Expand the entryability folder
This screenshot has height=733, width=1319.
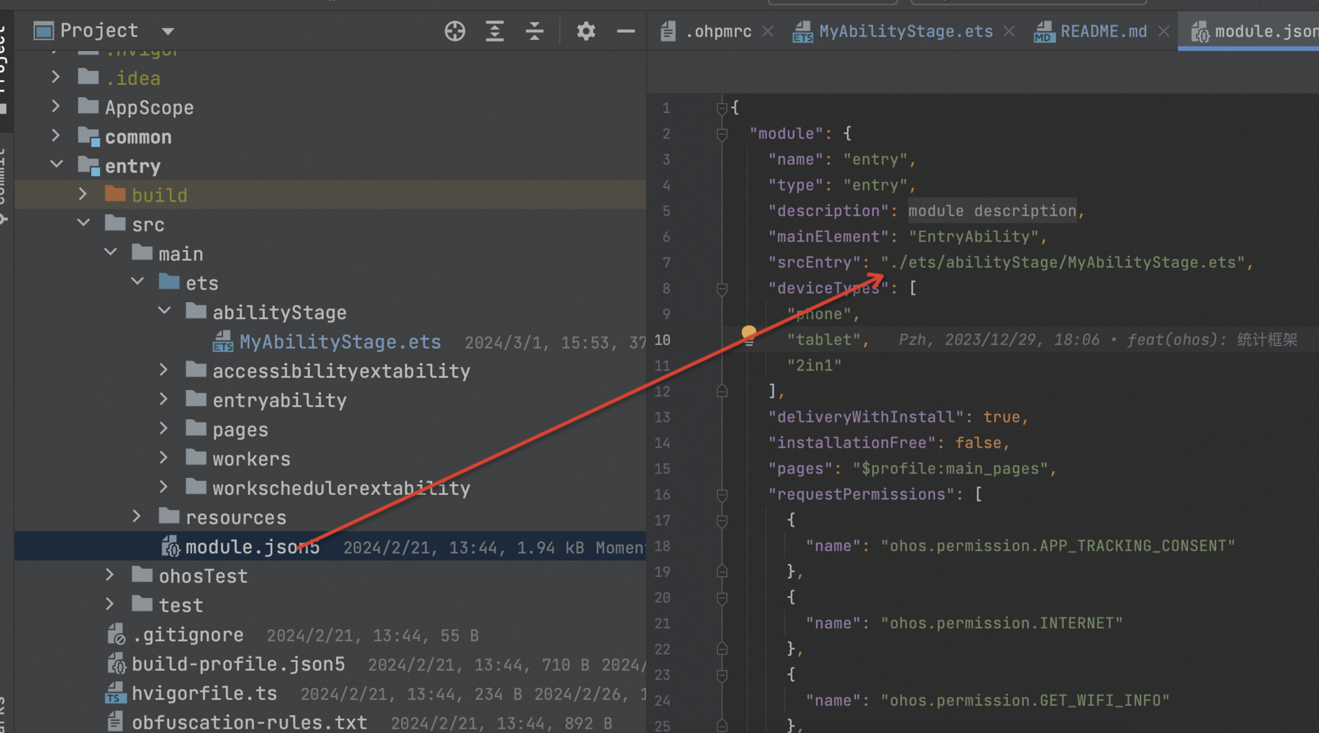tap(163, 398)
